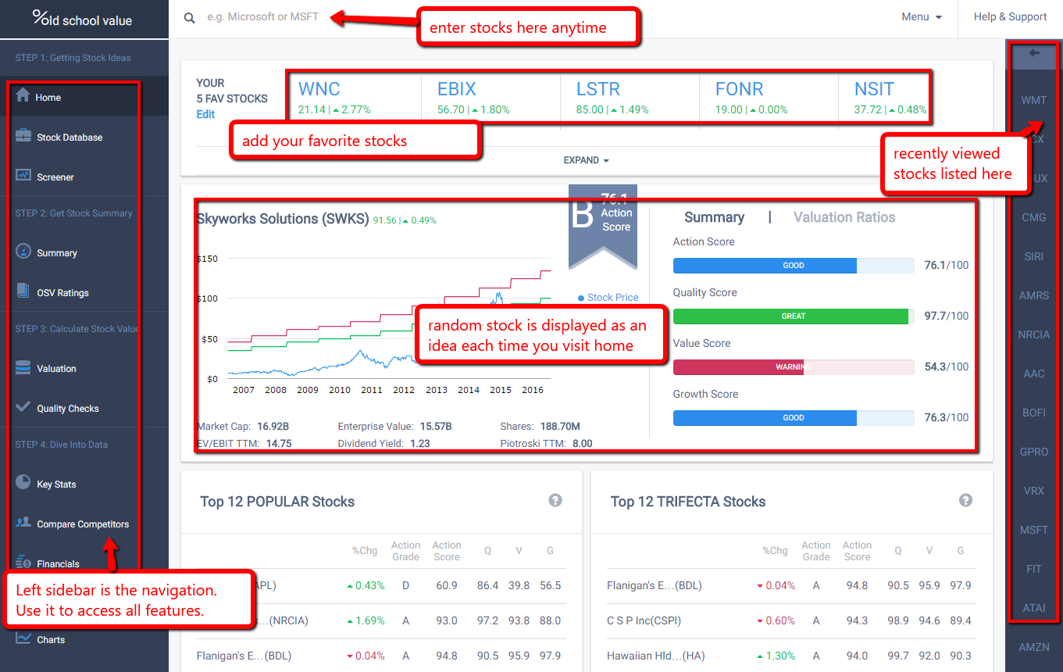Click the Key Stats pie icon
This screenshot has height=672, width=1063.
tap(23, 483)
